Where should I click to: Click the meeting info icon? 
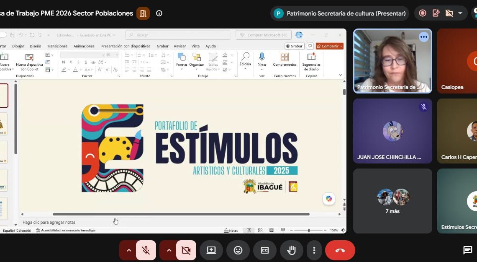[x=159, y=13]
